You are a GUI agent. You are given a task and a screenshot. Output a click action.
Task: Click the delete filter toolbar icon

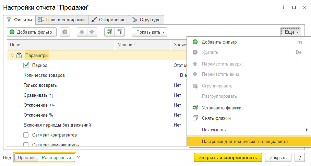tap(64, 32)
